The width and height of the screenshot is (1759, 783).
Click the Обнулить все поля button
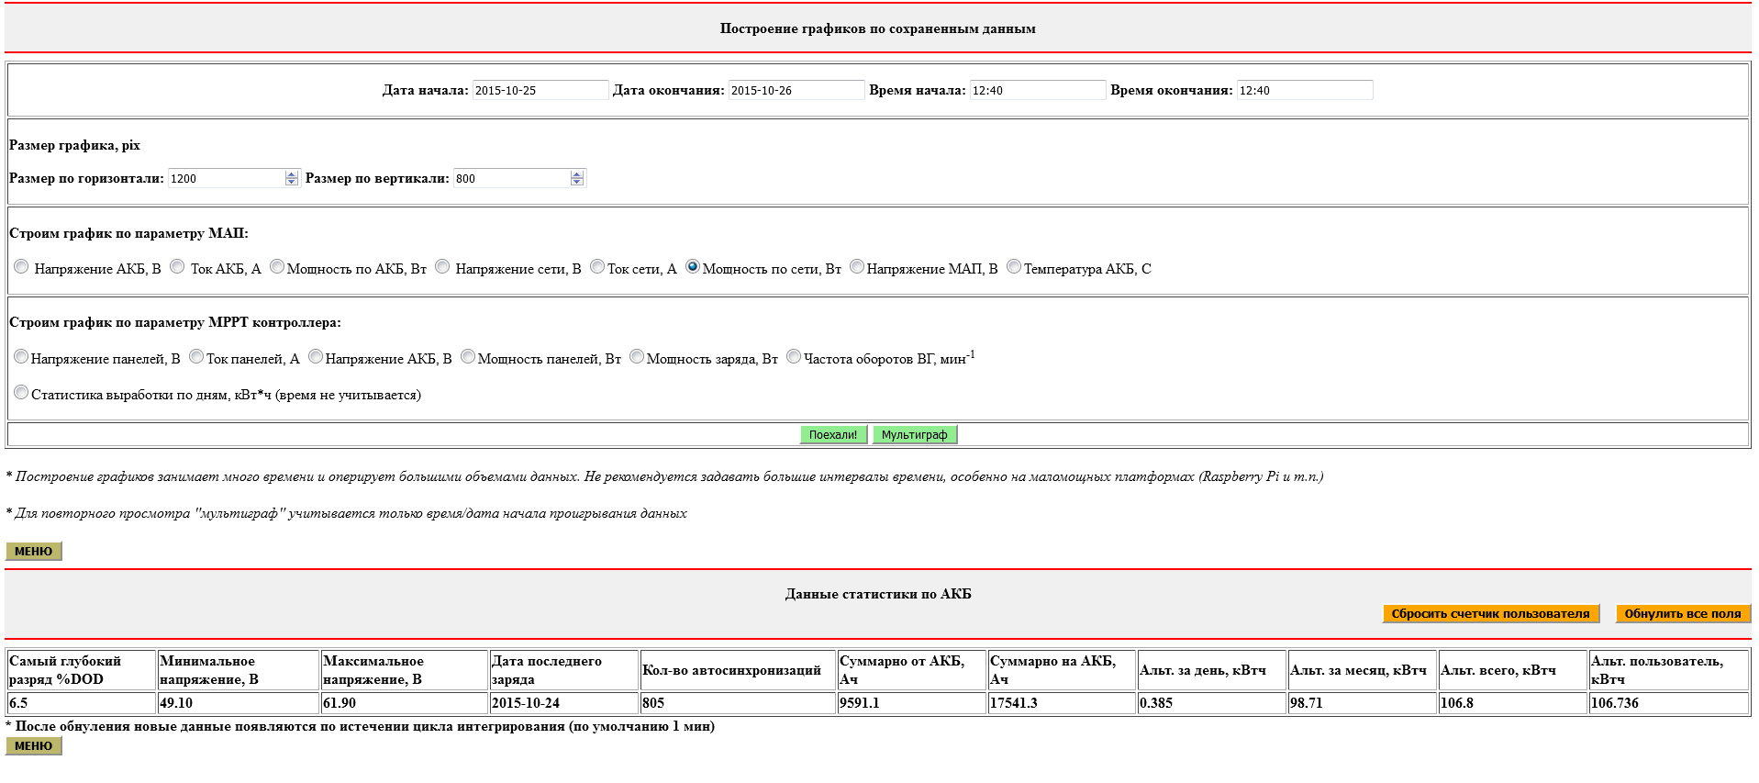click(x=1682, y=613)
